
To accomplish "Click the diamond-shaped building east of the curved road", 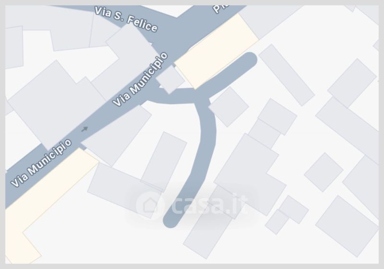I will pyautogui.click(x=228, y=107).
